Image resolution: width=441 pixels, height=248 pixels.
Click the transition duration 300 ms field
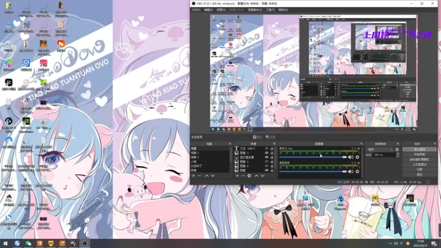384,155
